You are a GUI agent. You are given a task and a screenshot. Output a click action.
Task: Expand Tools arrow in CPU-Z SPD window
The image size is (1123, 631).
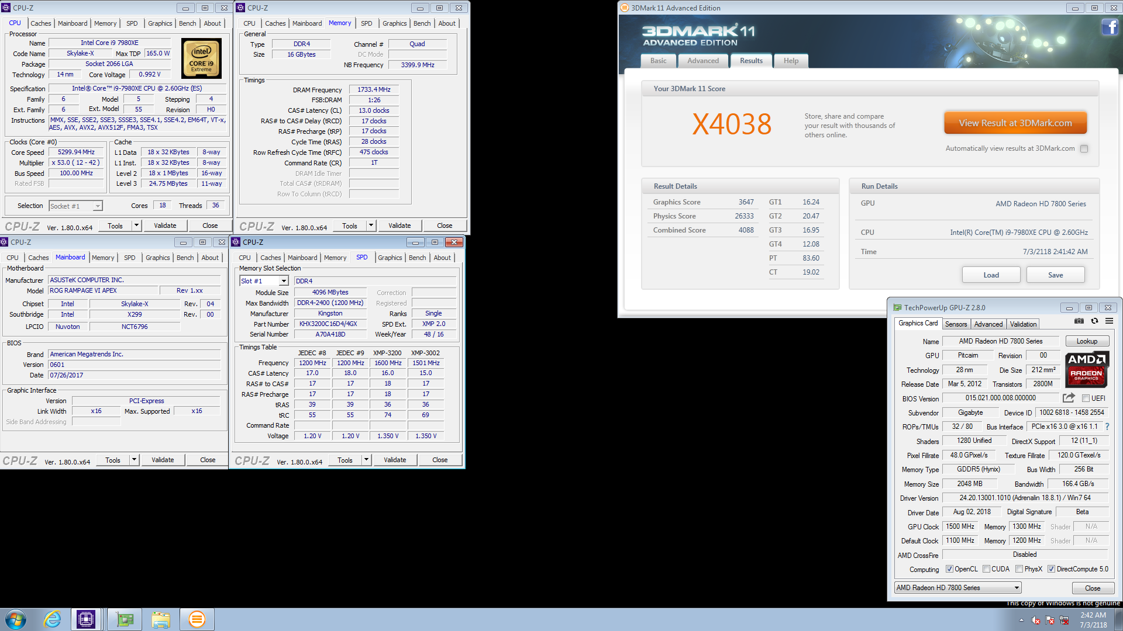click(x=366, y=460)
